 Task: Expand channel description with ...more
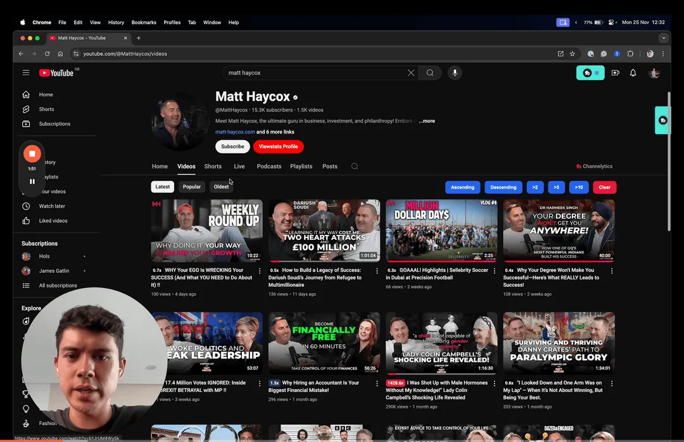427,122
